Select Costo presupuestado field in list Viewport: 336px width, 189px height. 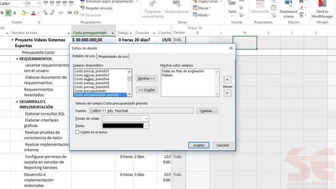click(x=90, y=91)
